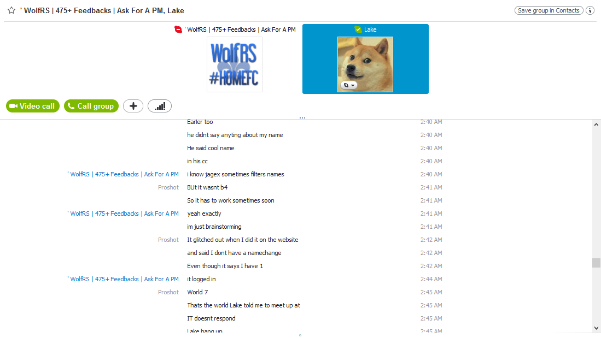
Task: Click 'and said I dont have a namechange'
Action: pyautogui.click(x=234, y=253)
